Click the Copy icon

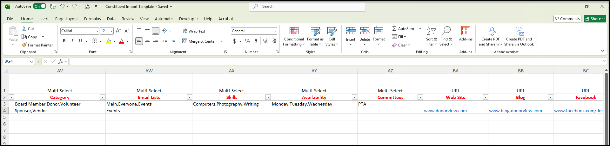[24, 37]
